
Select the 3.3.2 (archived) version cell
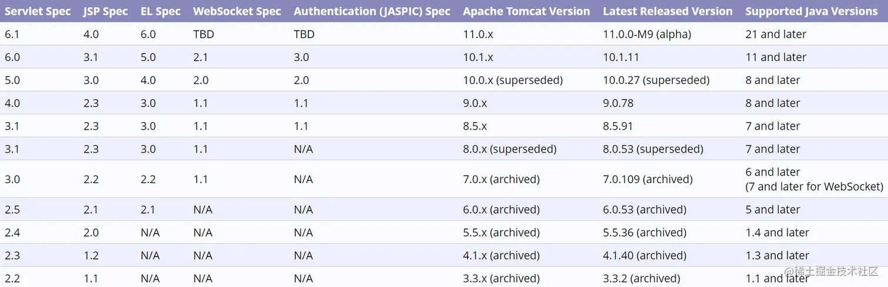click(641, 278)
